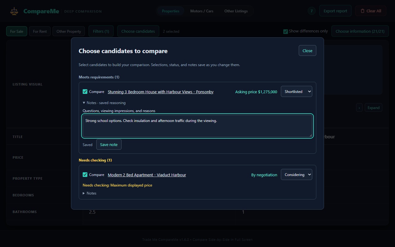Image resolution: width=395 pixels, height=247 pixels.
Task: Select the Other Property category tab
Action: tap(69, 31)
